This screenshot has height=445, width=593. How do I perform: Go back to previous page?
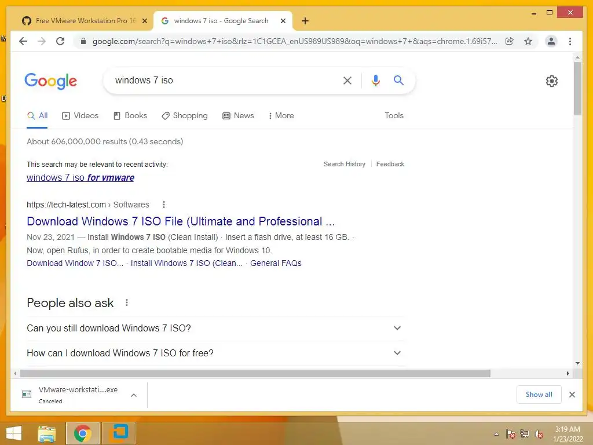tap(23, 41)
